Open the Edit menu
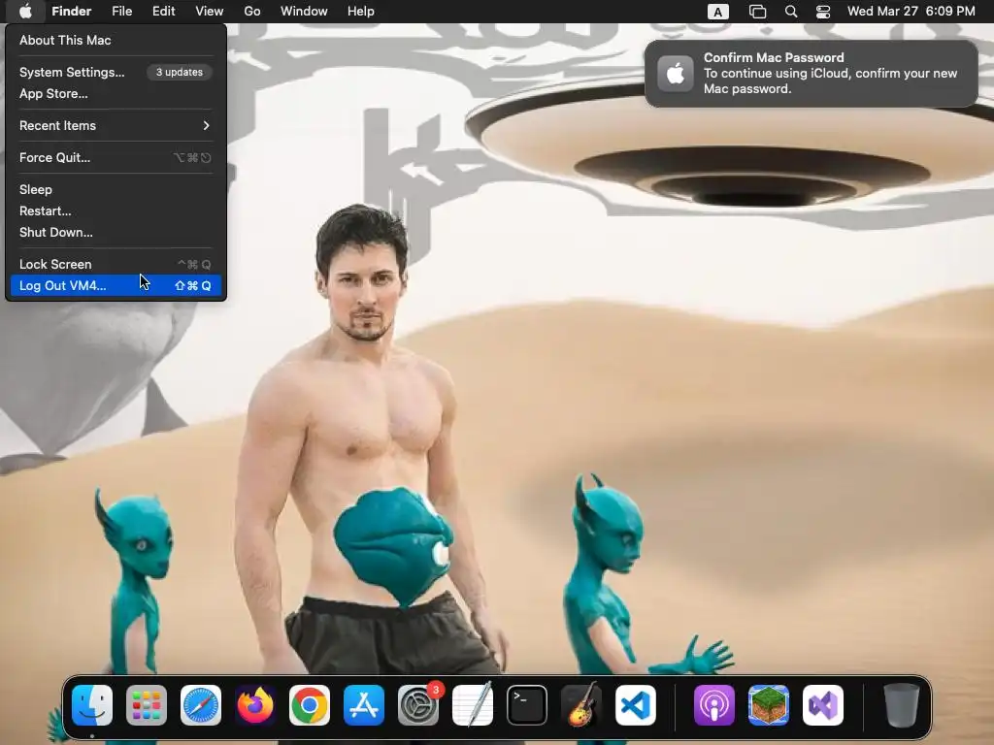Screen dimensions: 994x745 pyautogui.click(x=163, y=12)
